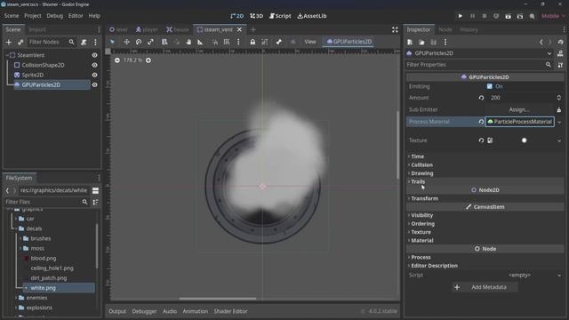Hide the CollisionShape2D node
Image resolution: width=569 pixels, height=320 pixels.
[x=95, y=65]
